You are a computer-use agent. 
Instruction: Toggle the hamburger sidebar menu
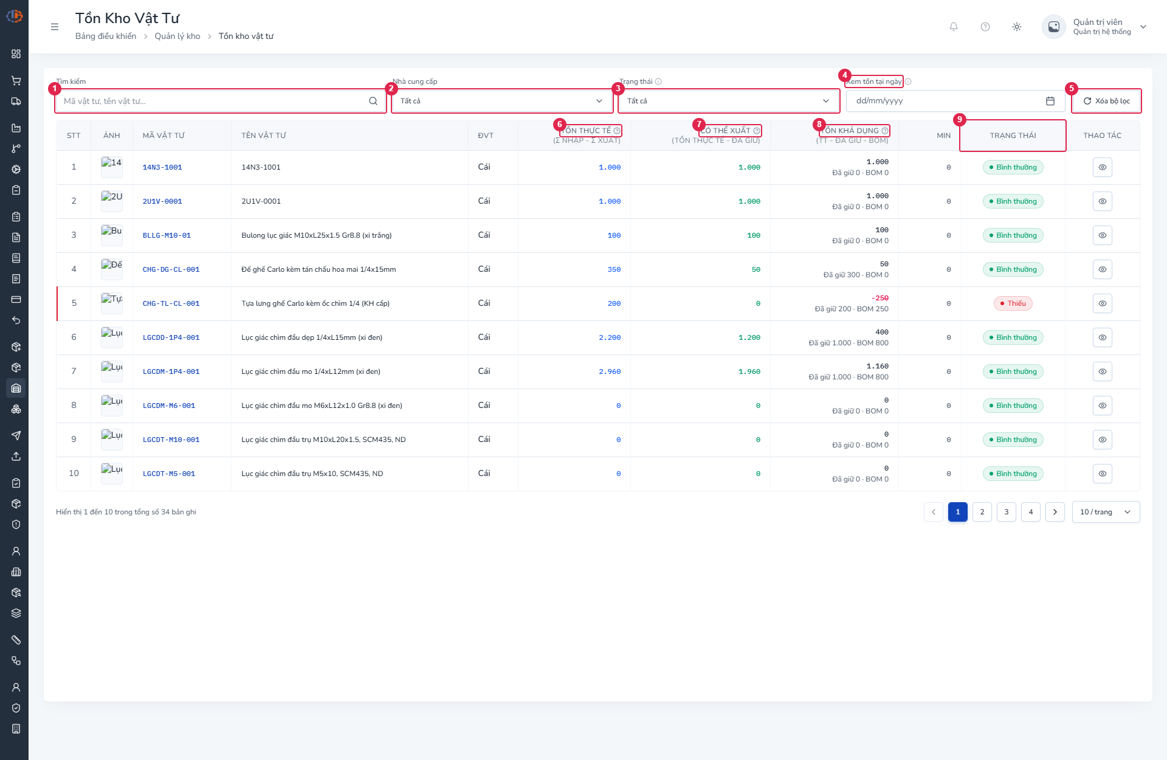[x=55, y=27]
